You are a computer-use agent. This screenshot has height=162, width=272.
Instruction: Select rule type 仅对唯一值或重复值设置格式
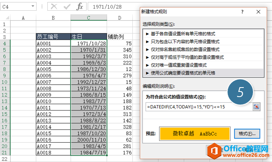(x=203, y=65)
